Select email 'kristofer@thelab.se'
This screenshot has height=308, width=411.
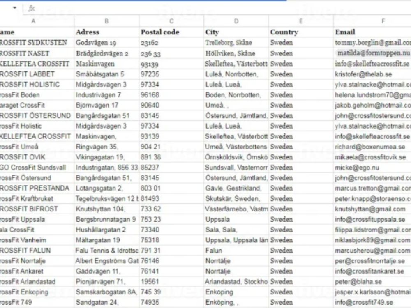372,74
